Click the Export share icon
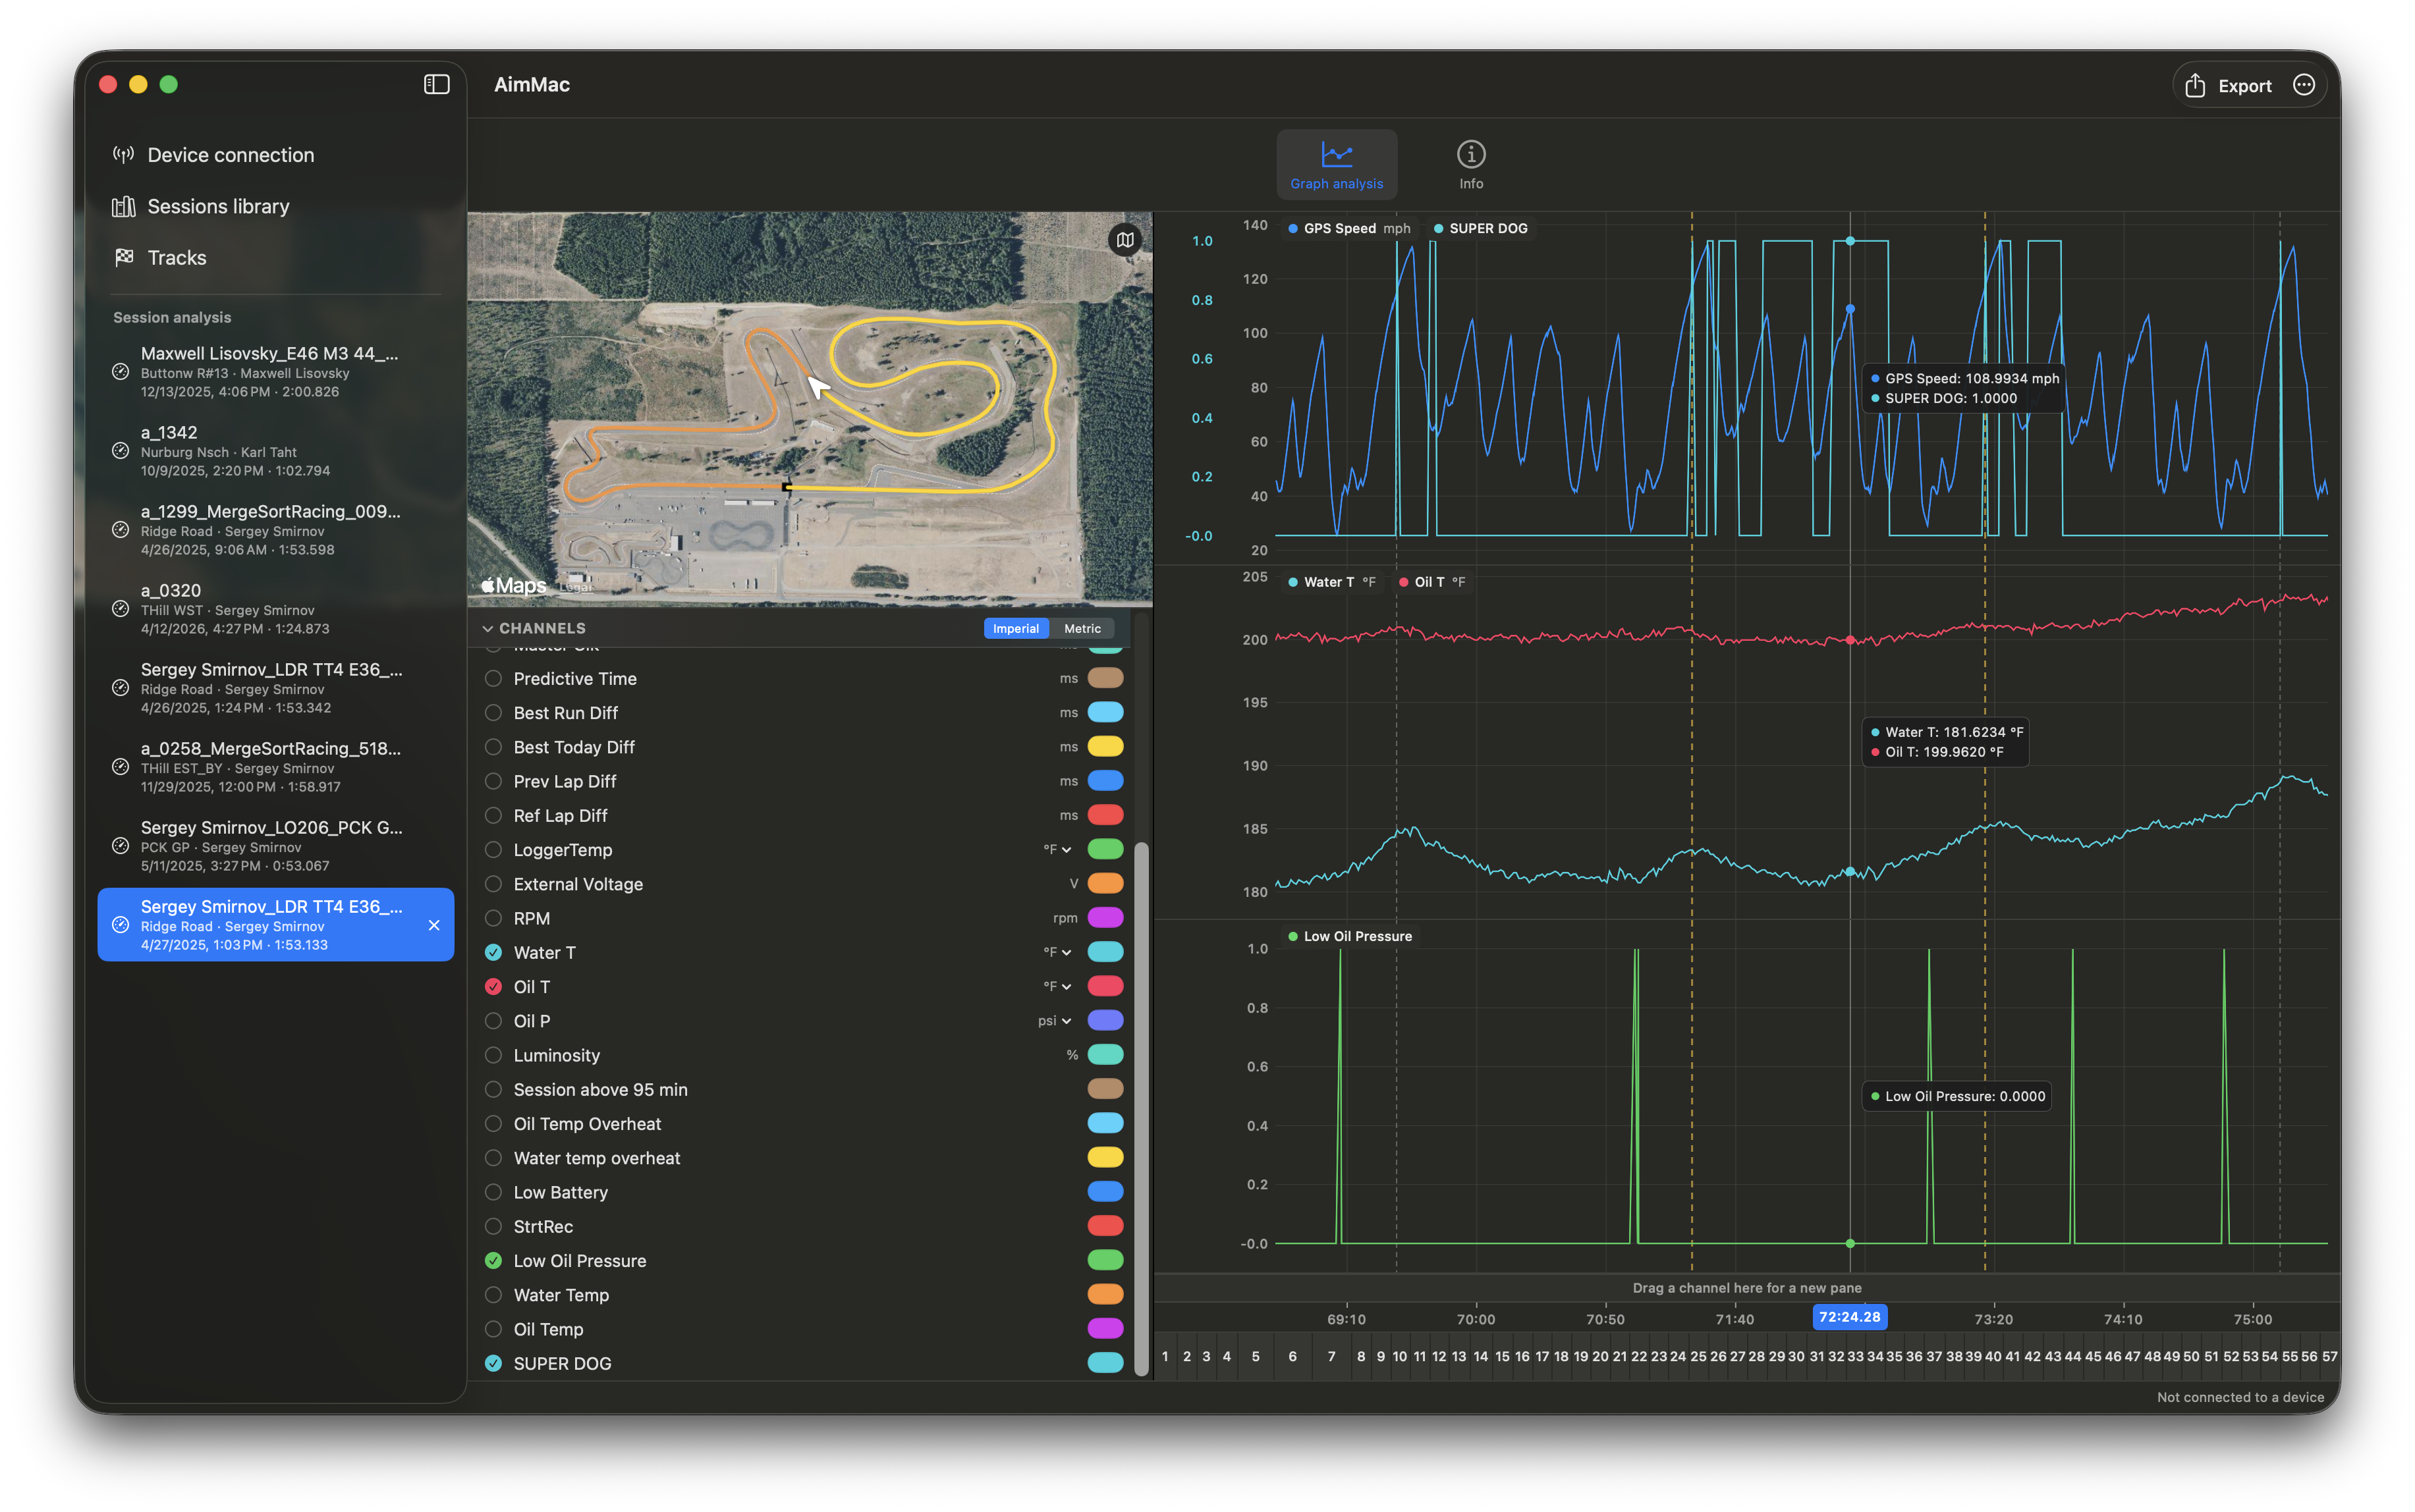 [x=2195, y=86]
